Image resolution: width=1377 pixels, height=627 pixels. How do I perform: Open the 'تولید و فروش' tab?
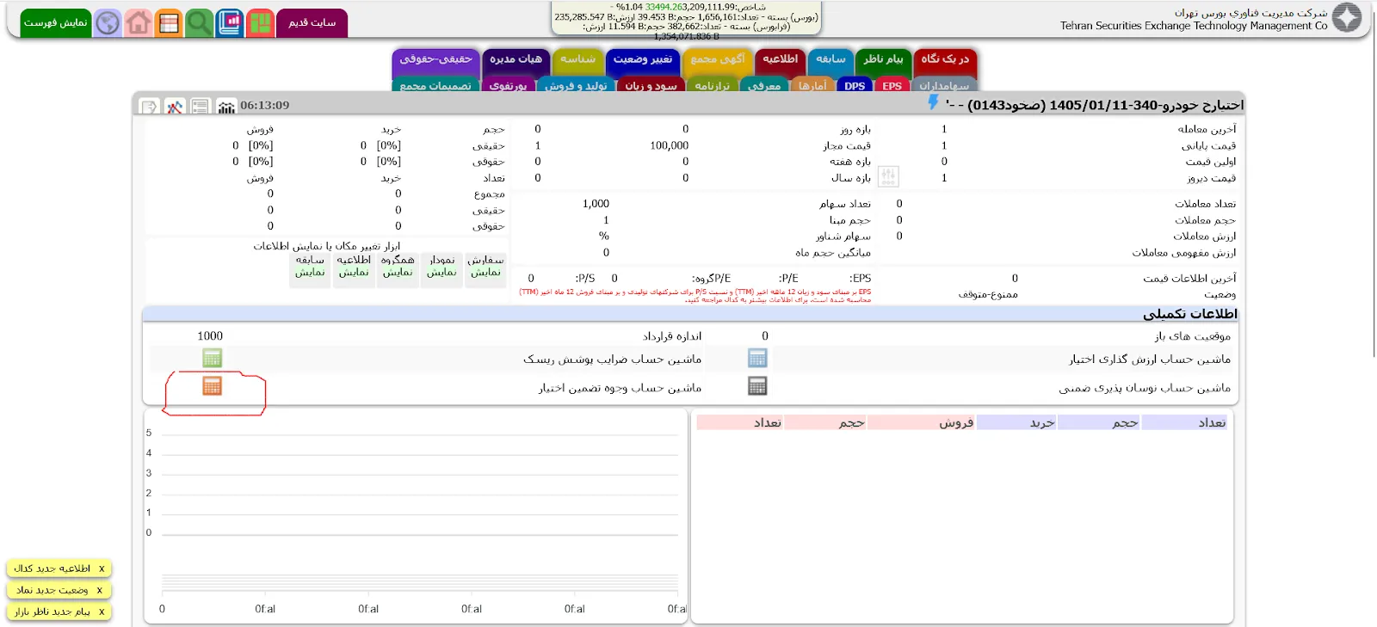click(x=576, y=86)
